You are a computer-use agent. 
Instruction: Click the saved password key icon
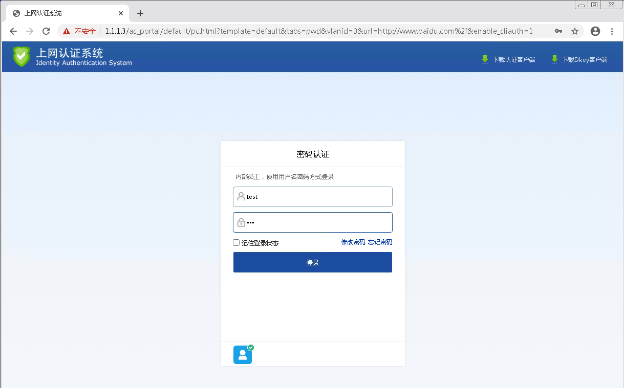point(558,31)
